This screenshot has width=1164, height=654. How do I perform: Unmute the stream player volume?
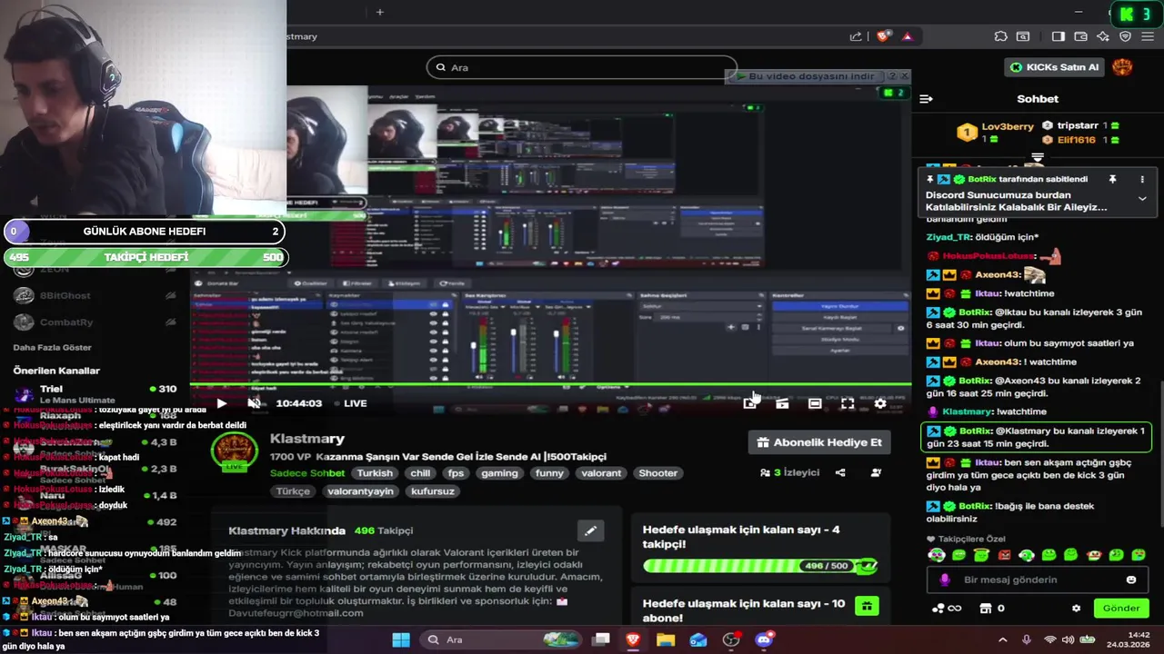tap(255, 403)
